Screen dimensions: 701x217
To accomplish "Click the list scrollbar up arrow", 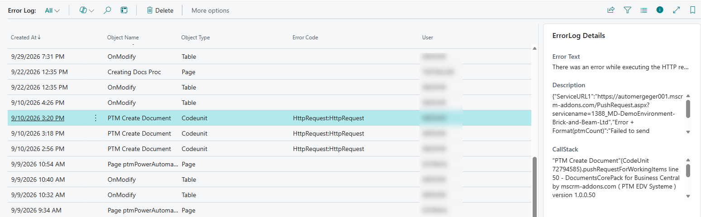I will tap(534, 48).
